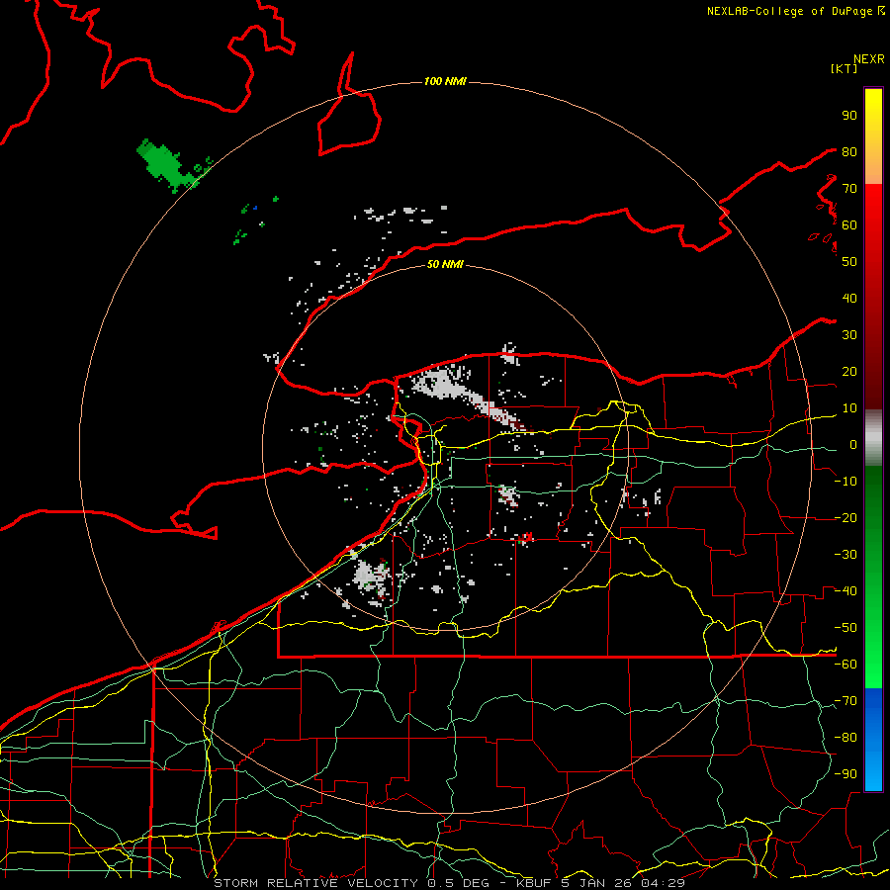Click the -60 scale label

pyautogui.click(x=845, y=665)
